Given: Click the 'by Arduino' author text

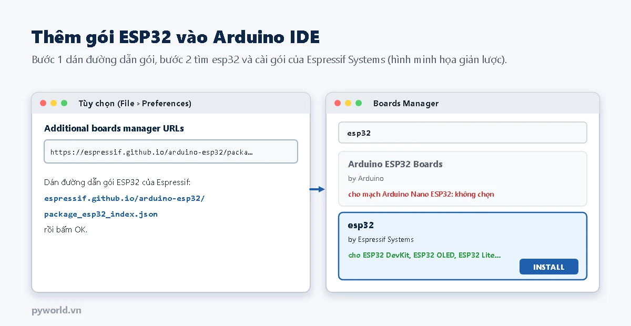Looking at the screenshot, I should coord(366,179).
